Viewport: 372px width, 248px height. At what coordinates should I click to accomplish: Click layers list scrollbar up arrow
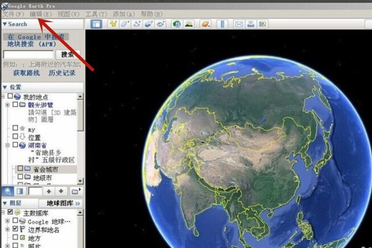click(80, 212)
